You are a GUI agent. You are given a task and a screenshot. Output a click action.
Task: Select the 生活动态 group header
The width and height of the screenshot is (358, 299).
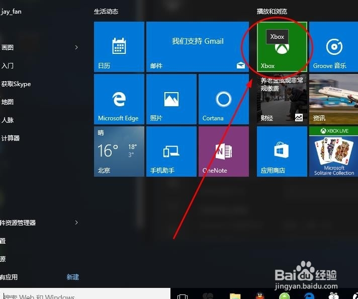pyautogui.click(x=106, y=12)
